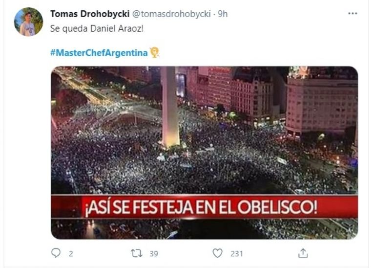Click the obelisk monument in the photo
This screenshot has width=375, height=268.
click(170, 107)
